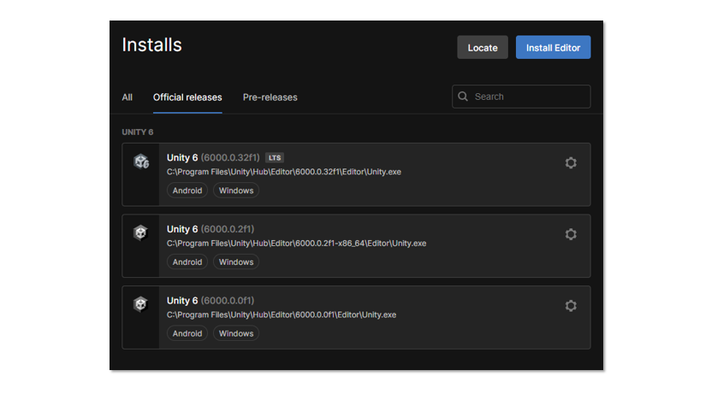Open settings gear for Unity 6000.0.32f1
Image resolution: width=723 pixels, height=394 pixels.
pos(571,162)
